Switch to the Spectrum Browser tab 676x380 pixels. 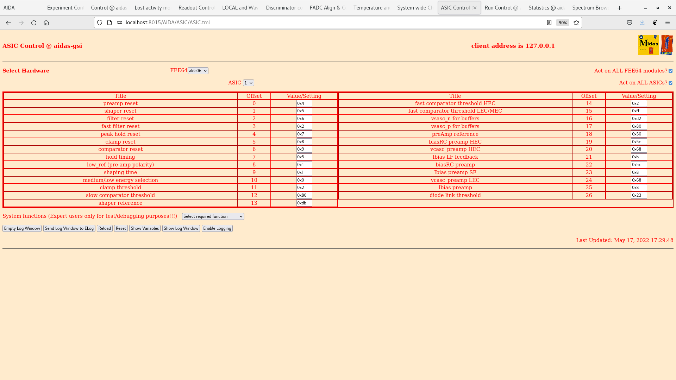(x=590, y=8)
